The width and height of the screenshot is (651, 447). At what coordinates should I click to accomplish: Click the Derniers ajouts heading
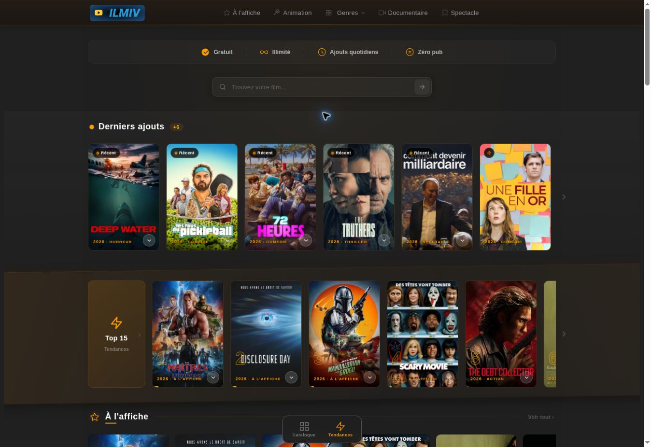131,126
